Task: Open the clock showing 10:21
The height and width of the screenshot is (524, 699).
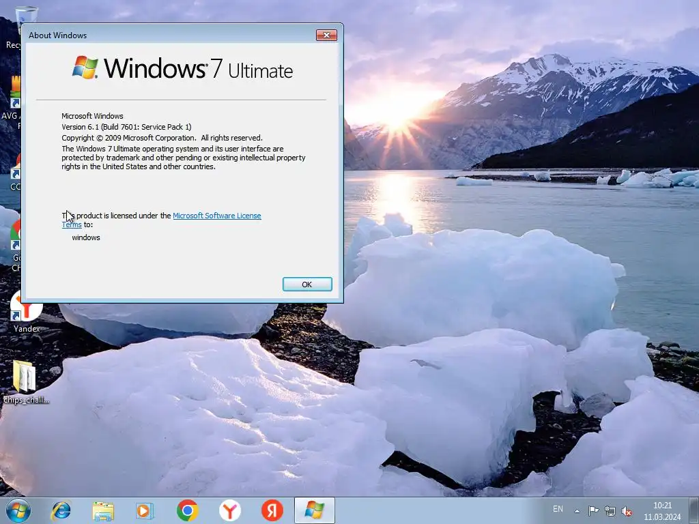Action: (x=662, y=506)
